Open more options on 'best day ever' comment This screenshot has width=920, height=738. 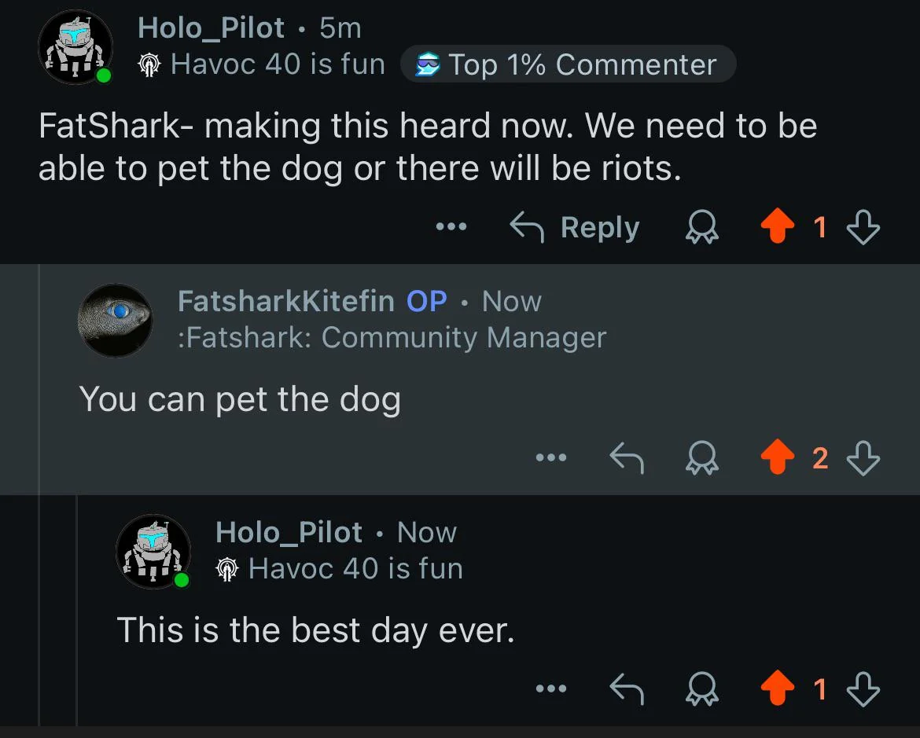click(x=550, y=688)
